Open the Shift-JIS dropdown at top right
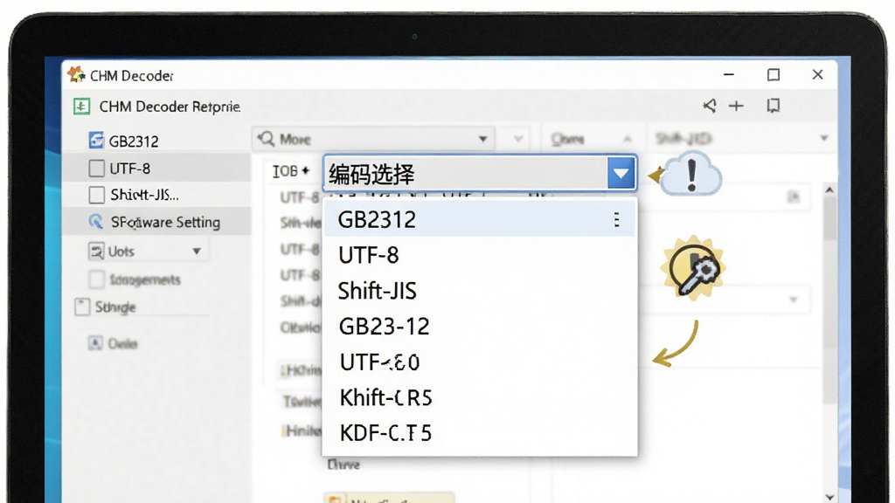Screen dimensions: 895x503 (x=823, y=138)
